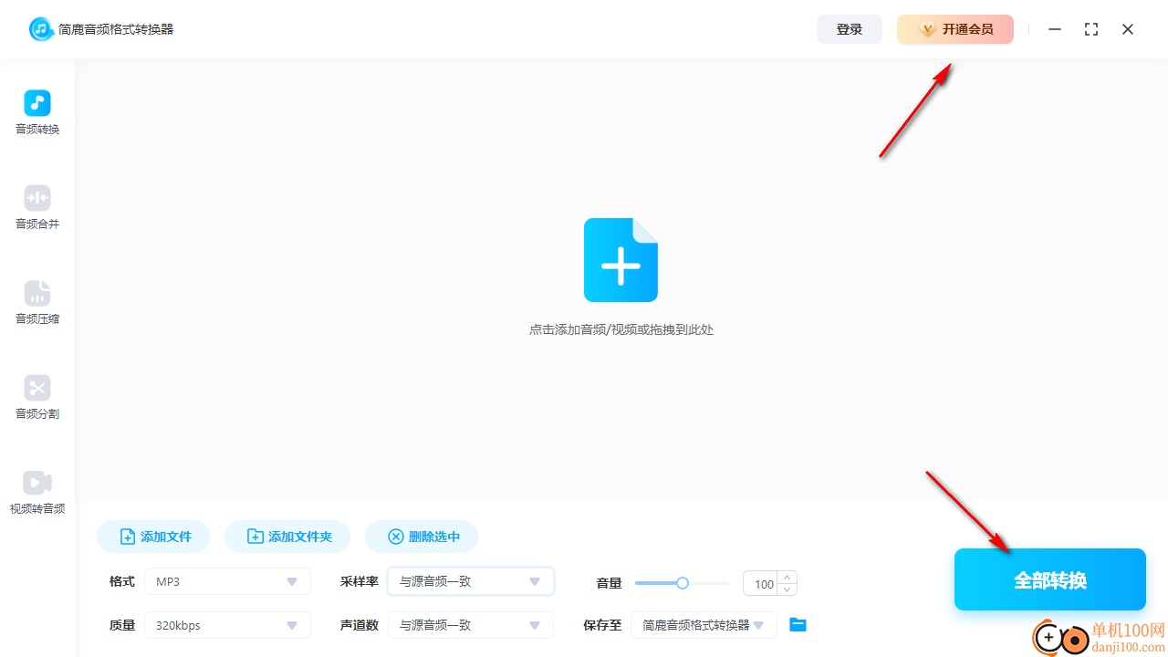Decrease volume with the down stepper arrow
This screenshot has width=1168, height=657.
pos(787,589)
